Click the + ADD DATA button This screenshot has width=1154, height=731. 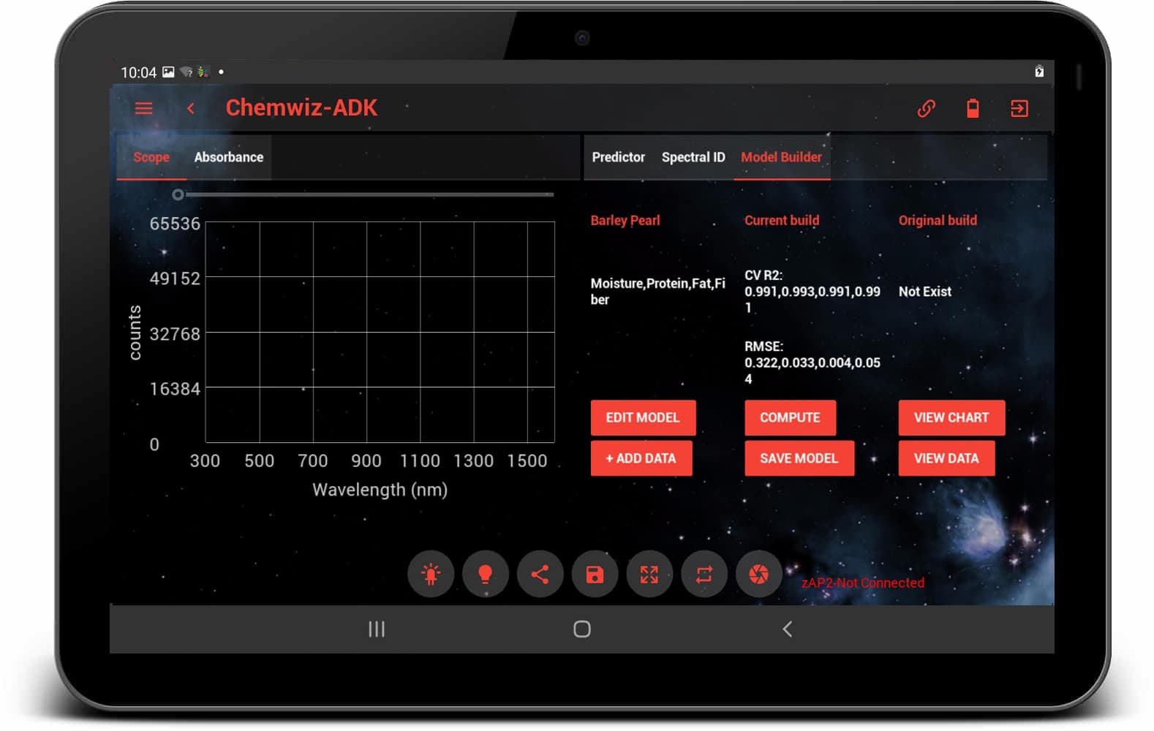[641, 458]
